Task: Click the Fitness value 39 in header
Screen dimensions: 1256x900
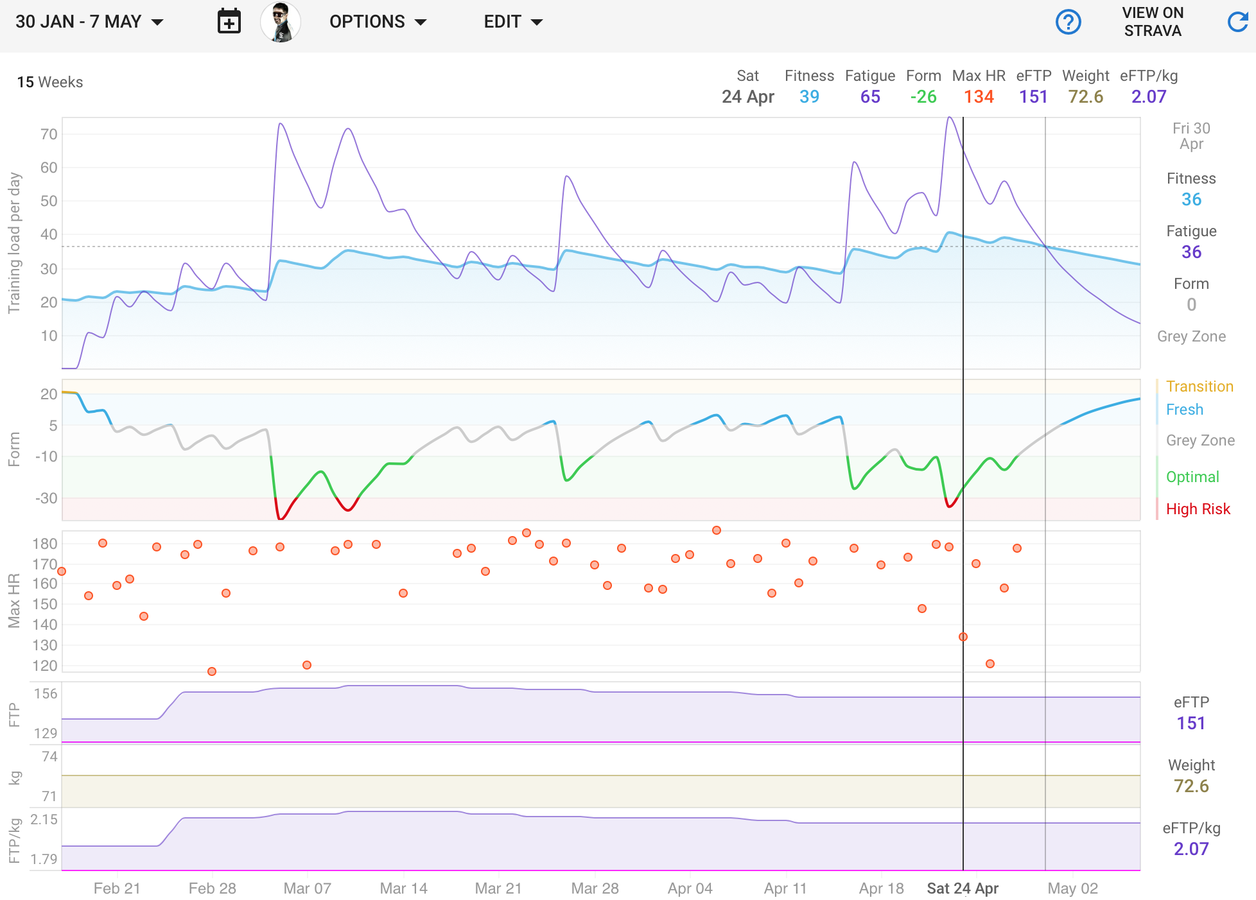Action: 809,97
